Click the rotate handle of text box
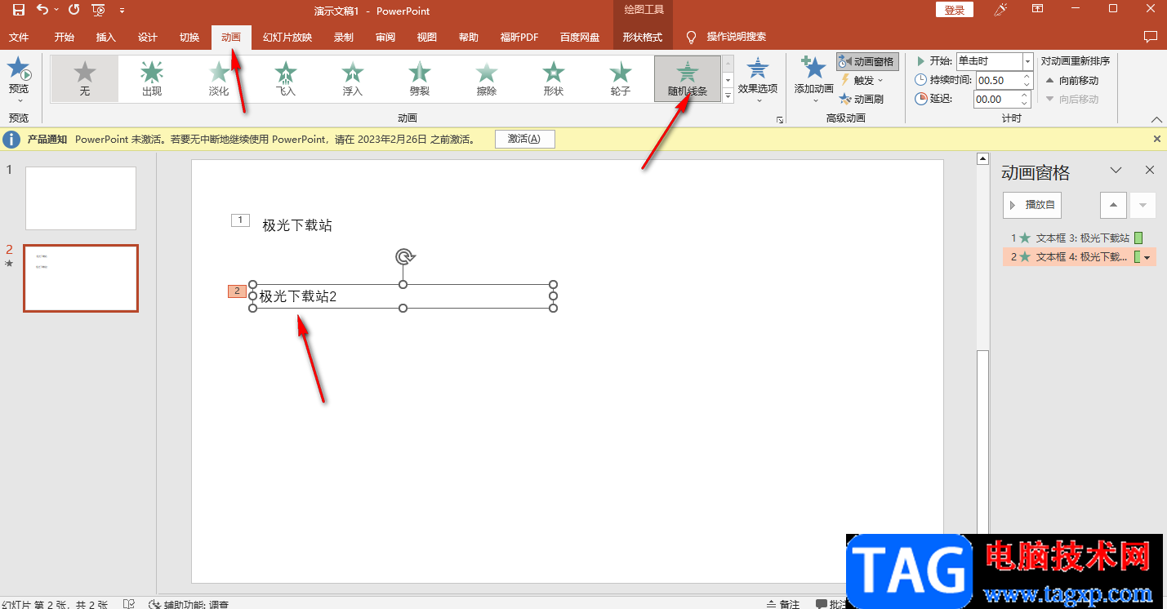Image resolution: width=1167 pixels, height=609 pixels. coord(403,257)
